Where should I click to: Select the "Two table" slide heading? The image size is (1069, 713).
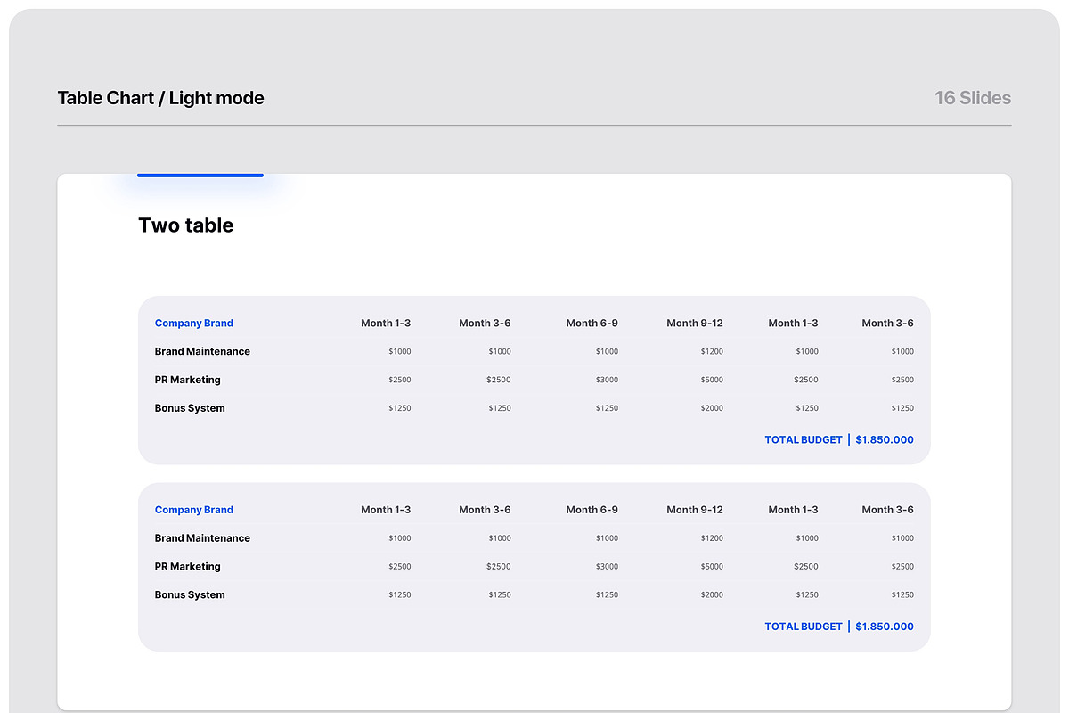pyautogui.click(x=186, y=225)
